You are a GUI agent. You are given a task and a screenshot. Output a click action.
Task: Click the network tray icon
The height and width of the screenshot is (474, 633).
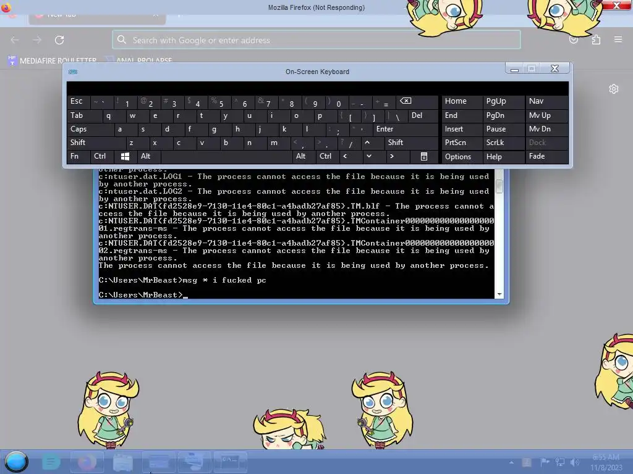pyautogui.click(x=560, y=462)
